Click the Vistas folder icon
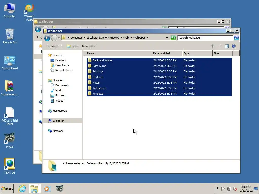The width and height of the screenshot is (259, 194). coord(90,83)
